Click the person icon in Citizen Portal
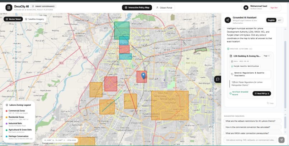 tap(157, 8)
